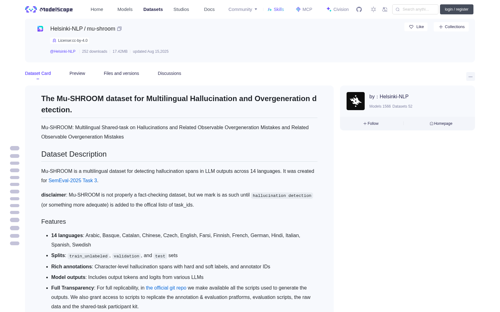Open the Datasets section
This screenshot has height=312, width=500.
(x=153, y=9)
